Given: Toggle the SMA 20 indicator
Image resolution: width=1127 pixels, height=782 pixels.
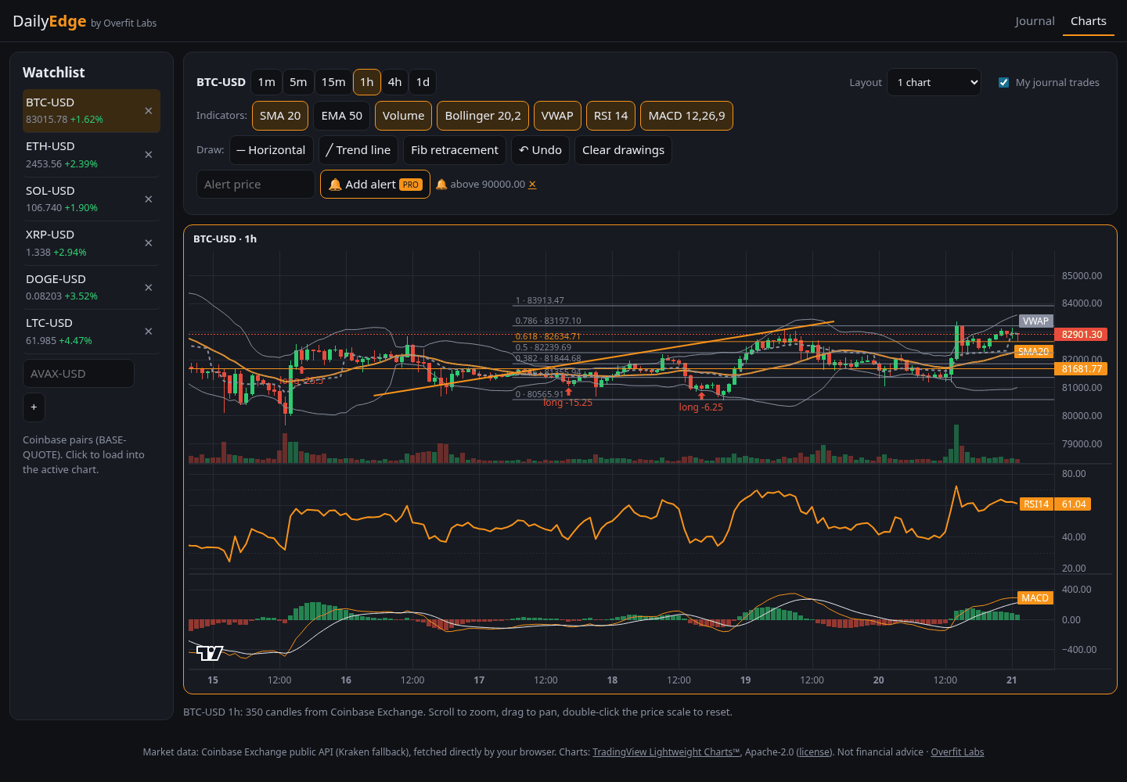Looking at the screenshot, I should tap(280, 116).
